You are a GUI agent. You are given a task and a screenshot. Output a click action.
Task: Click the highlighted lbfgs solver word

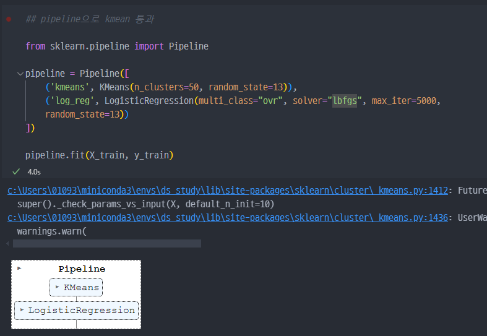[x=345, y=101]
